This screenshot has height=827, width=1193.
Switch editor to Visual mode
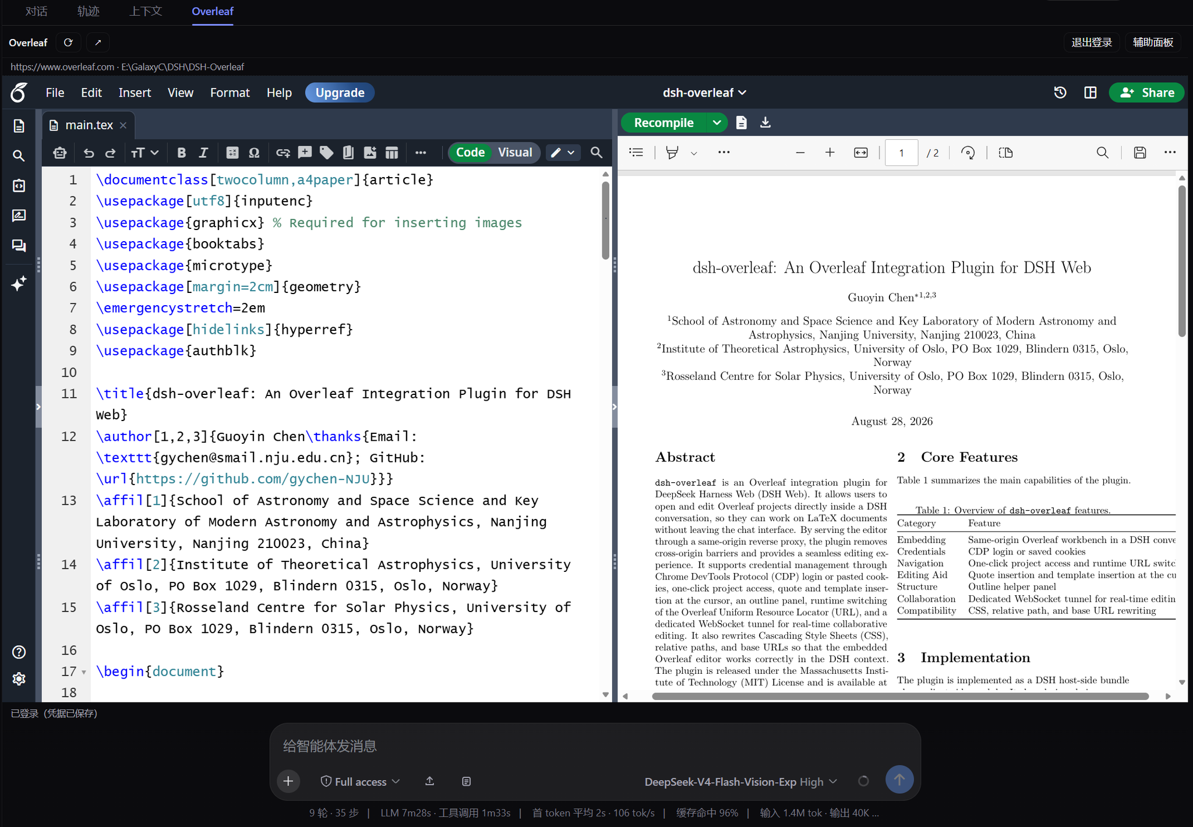tap(515, 153)
